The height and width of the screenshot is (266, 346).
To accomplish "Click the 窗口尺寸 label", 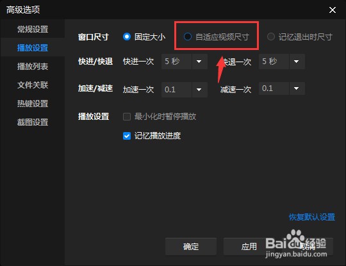I will 94,37.
